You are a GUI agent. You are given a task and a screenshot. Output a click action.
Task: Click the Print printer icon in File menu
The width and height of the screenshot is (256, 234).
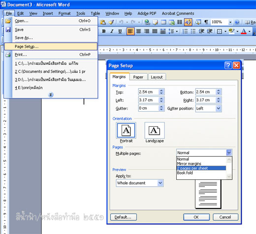8,55
